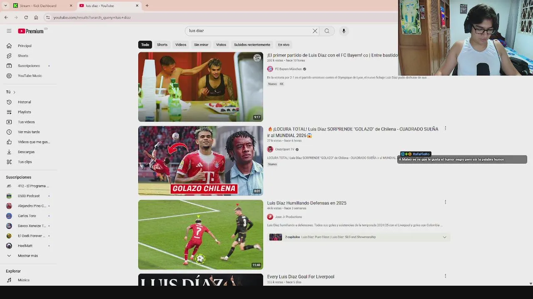Viewport: 533px width, 299px height.
Task: Open the ¡LOCURA TOTAL! Luis Diaz video title
Action: pyautogui.click(x=353, y=132)
